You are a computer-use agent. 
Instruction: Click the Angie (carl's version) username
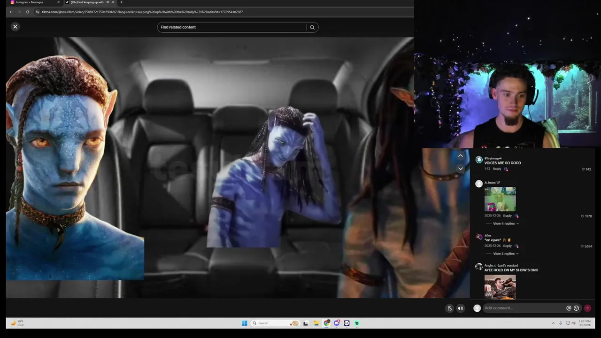[x=501, y=266]
